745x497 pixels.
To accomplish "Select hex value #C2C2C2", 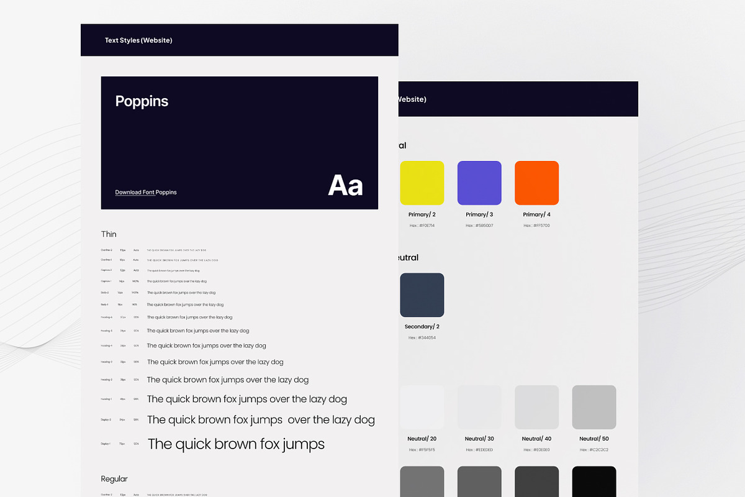I will tap(594, 450).
